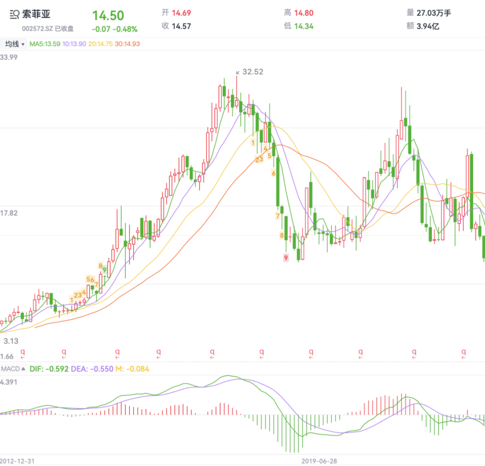Viewport: 485px width, 466px height.
Task: Toggle the yellow 20:14.75 moving average label
Action: (101, 44)
